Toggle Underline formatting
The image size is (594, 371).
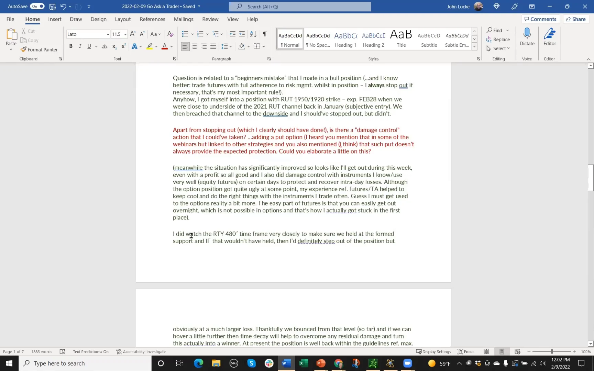click(x=89, y=46)
